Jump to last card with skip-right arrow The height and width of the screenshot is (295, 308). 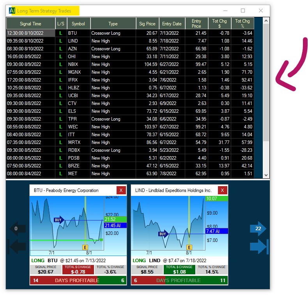259,247
